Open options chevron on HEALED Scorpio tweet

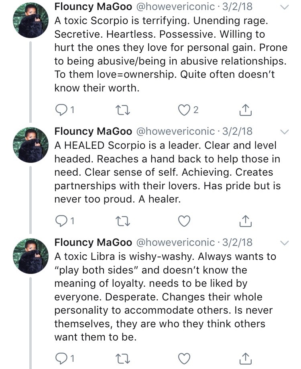284,132
